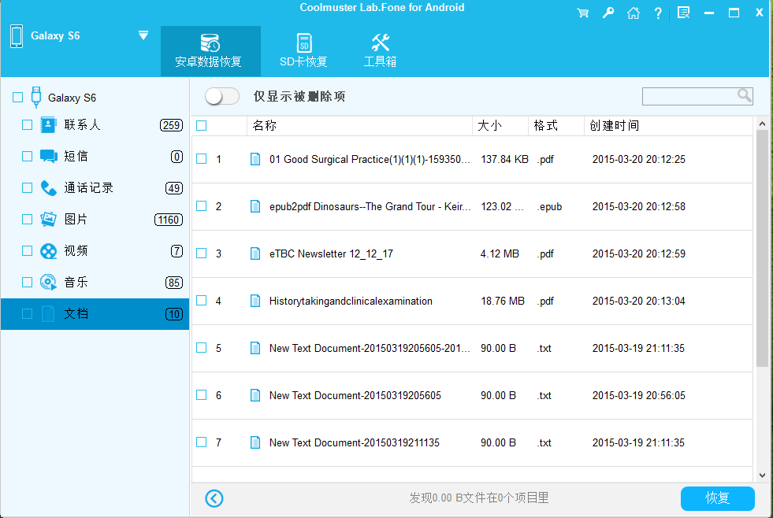Sort by 创建时间 column header
This screenshot has width=773, height=518.
click(x=668, y=125)
